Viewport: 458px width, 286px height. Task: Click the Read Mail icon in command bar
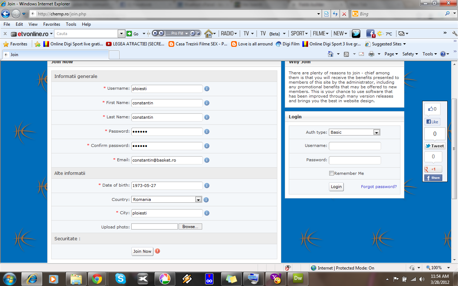361,54
